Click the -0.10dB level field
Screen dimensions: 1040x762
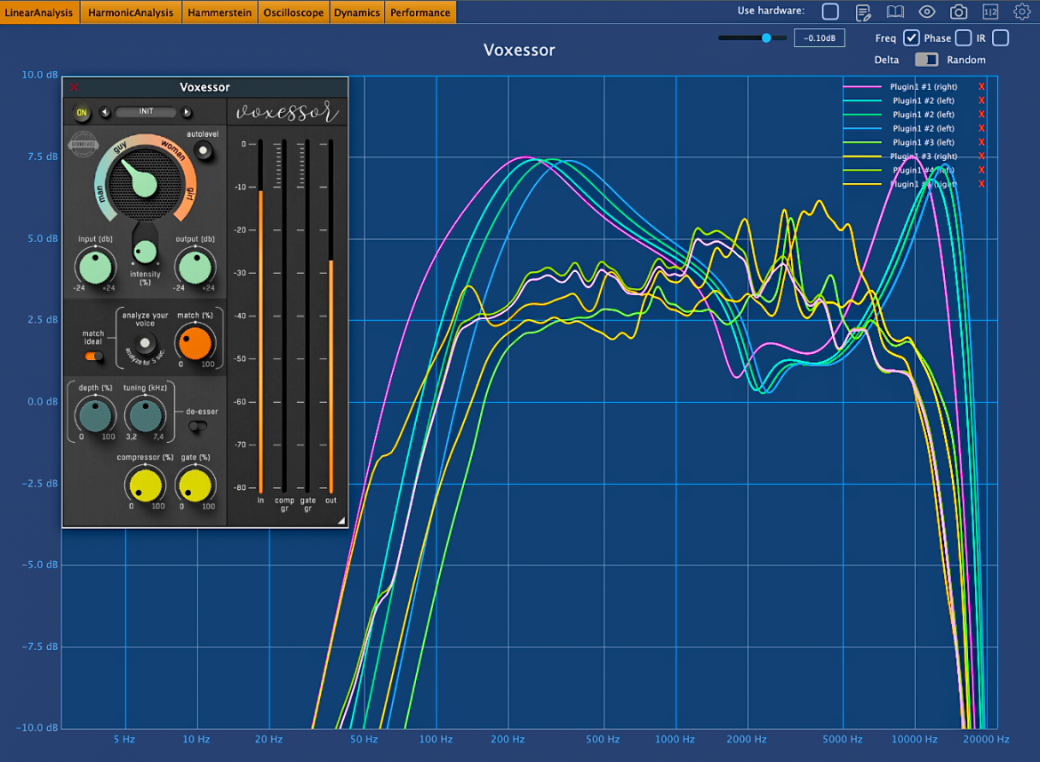pyautogui.click(x=820, y=38)
